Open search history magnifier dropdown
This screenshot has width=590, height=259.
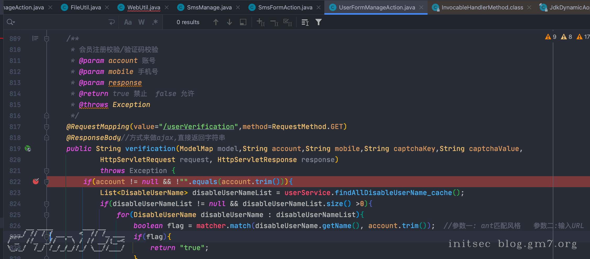(x=10, y=22)
